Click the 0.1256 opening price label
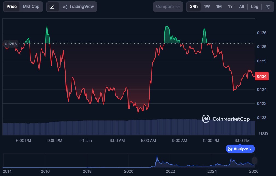 [x=11, y=44]
